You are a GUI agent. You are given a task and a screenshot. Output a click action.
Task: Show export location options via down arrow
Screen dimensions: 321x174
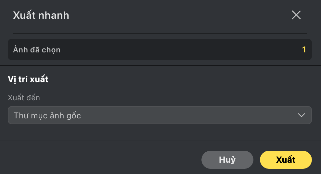(x=301, y=115)
